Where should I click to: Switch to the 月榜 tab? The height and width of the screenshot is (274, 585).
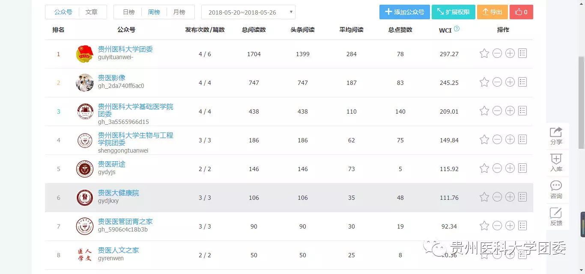[x=179, y=12]
